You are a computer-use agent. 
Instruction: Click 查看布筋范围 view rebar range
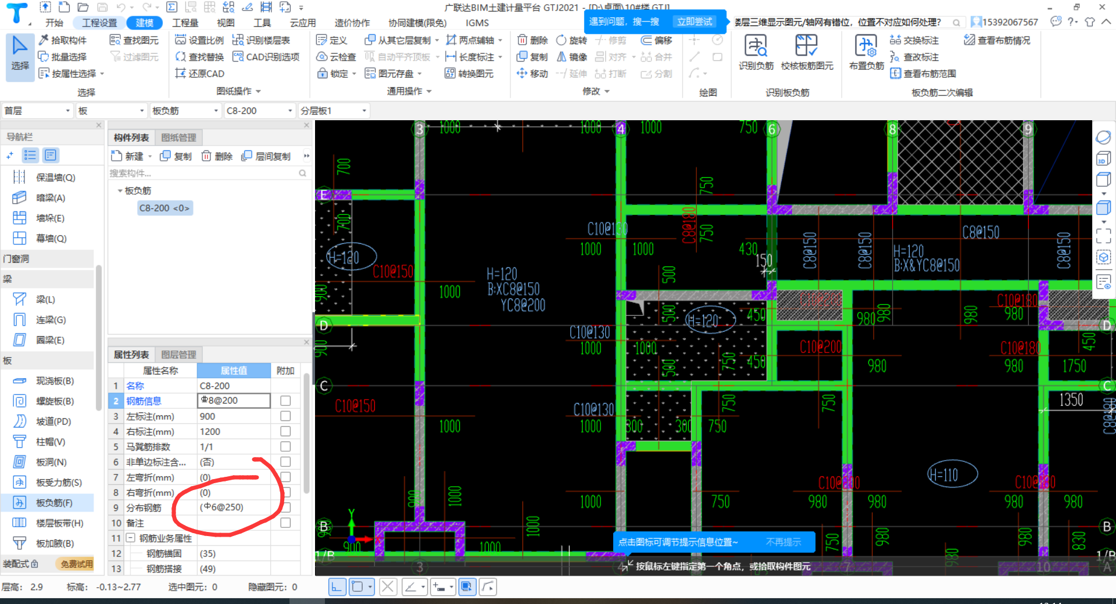(923, 74)
